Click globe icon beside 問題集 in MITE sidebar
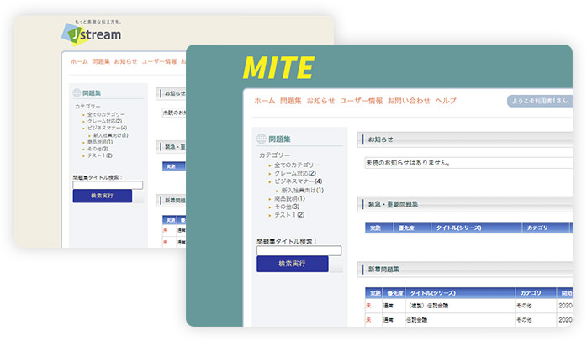Image resolution: width=587 pixels, height=341 pixels. (x=262, y=139)
